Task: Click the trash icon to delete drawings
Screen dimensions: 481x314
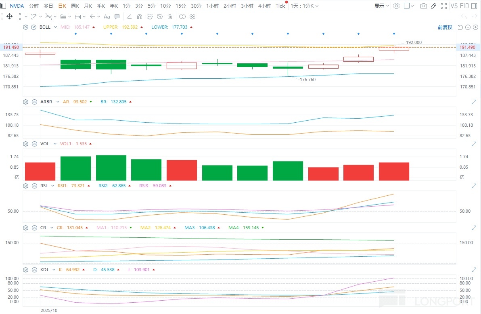Action: tap(170, 17)
